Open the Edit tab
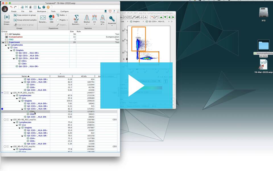 click(x=31, y=11)
